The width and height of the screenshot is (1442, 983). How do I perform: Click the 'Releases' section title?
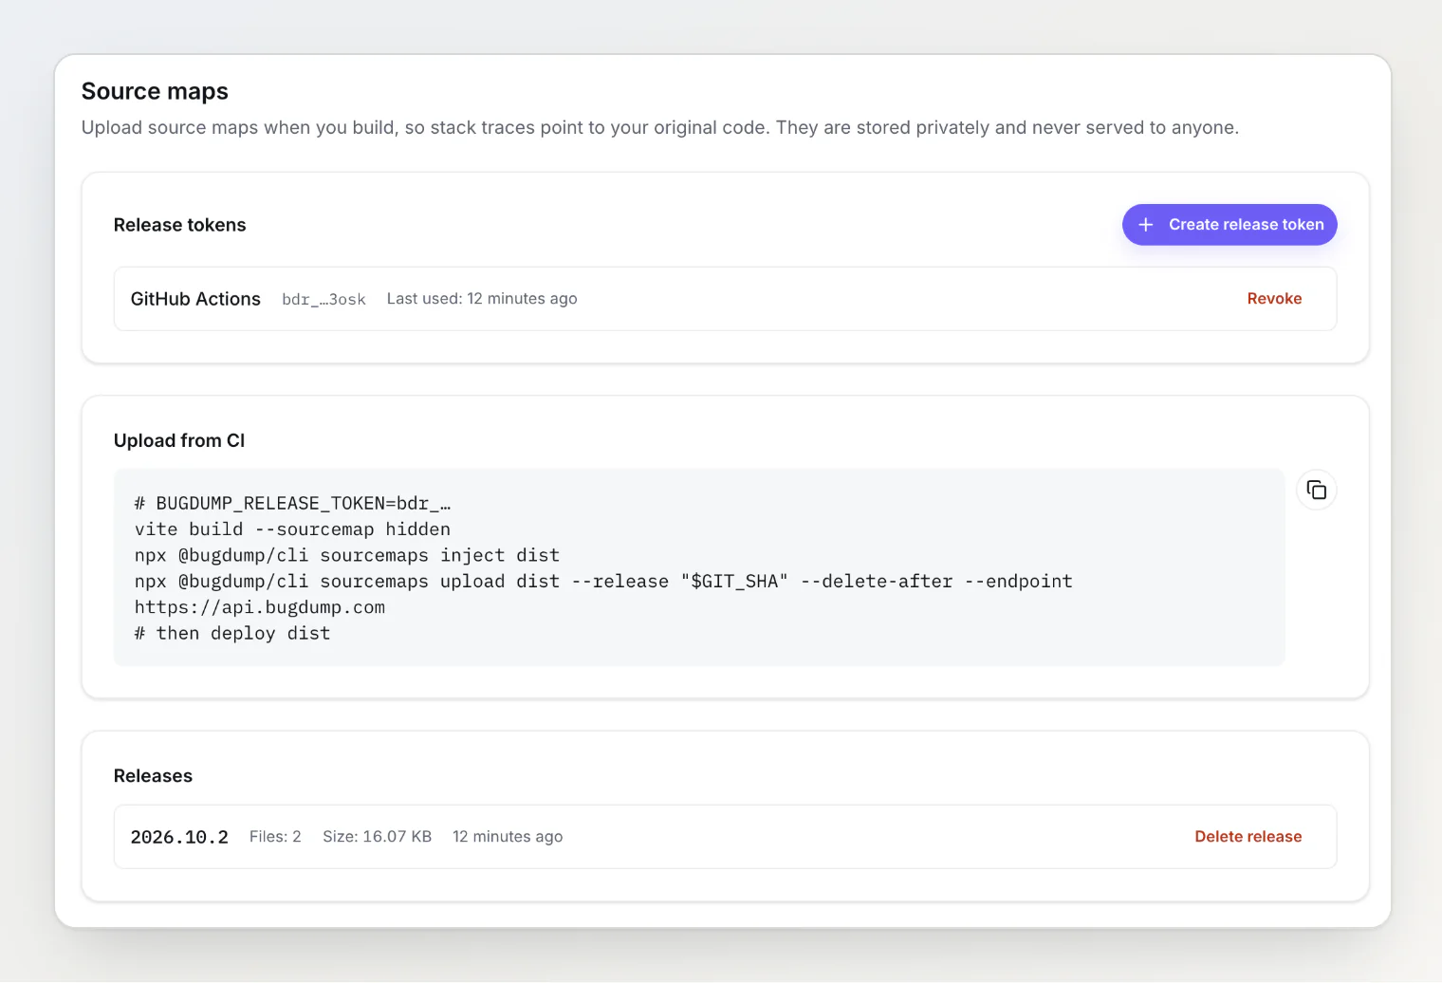[153, 776]
